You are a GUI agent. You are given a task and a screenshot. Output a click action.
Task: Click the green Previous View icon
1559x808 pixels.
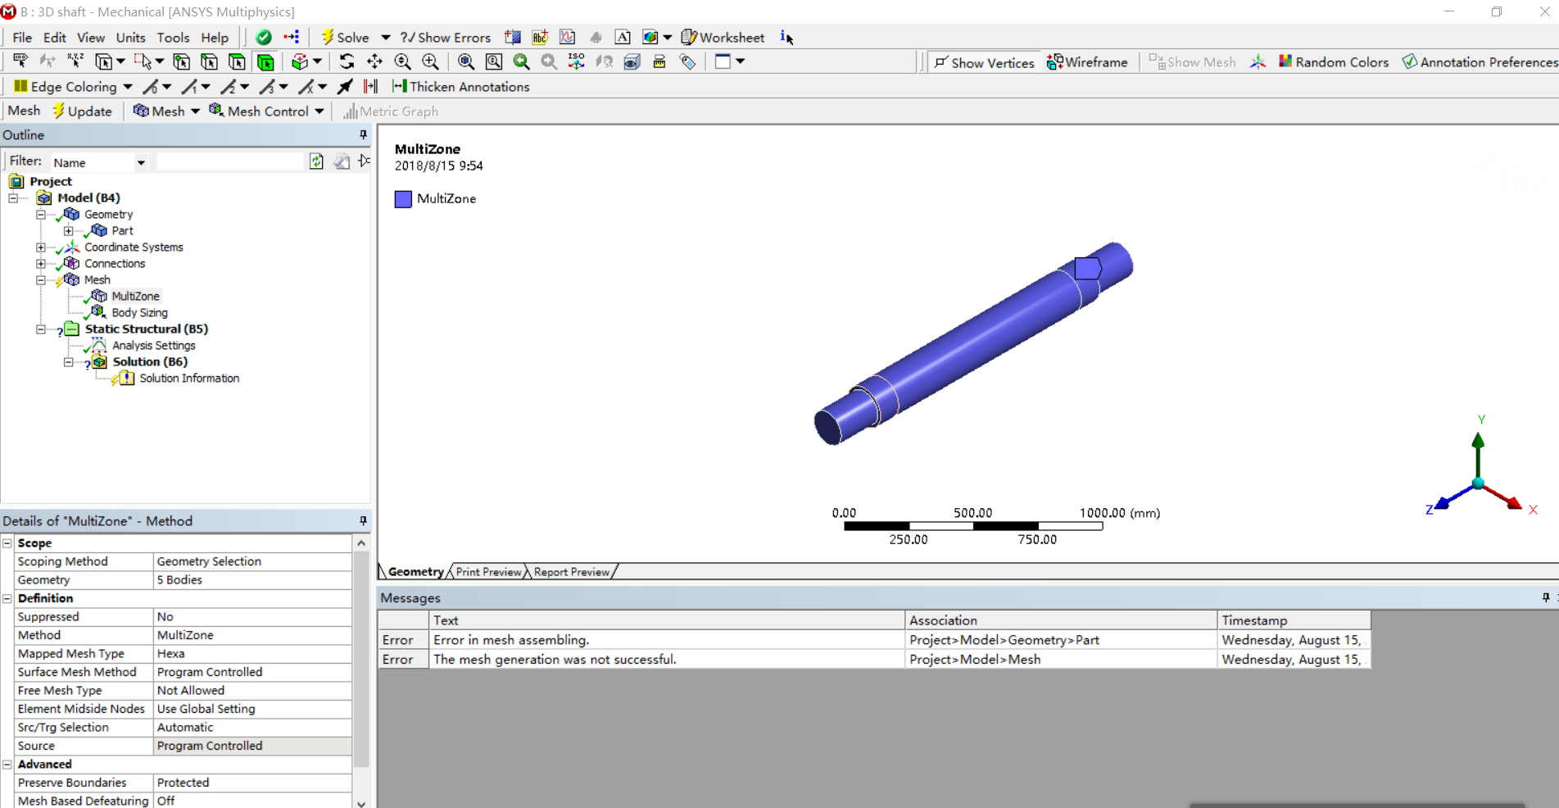[x=521, y=61]
